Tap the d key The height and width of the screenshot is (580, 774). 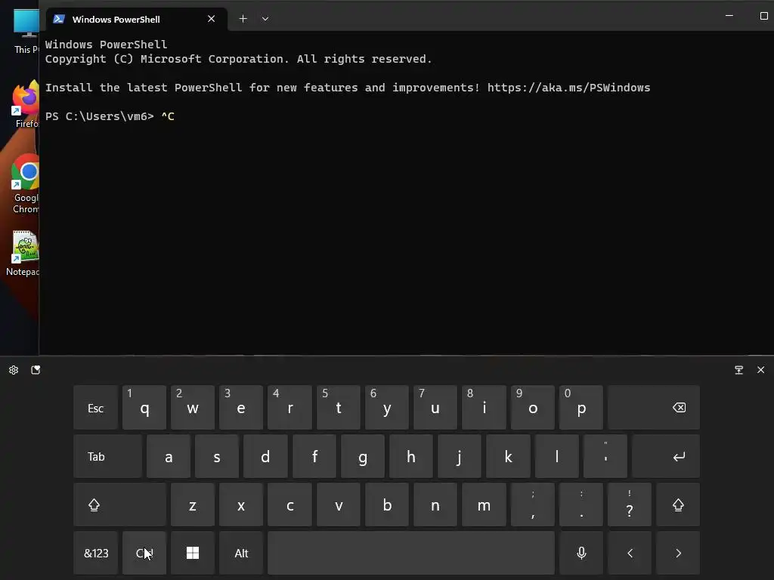(x=265, y=456)
